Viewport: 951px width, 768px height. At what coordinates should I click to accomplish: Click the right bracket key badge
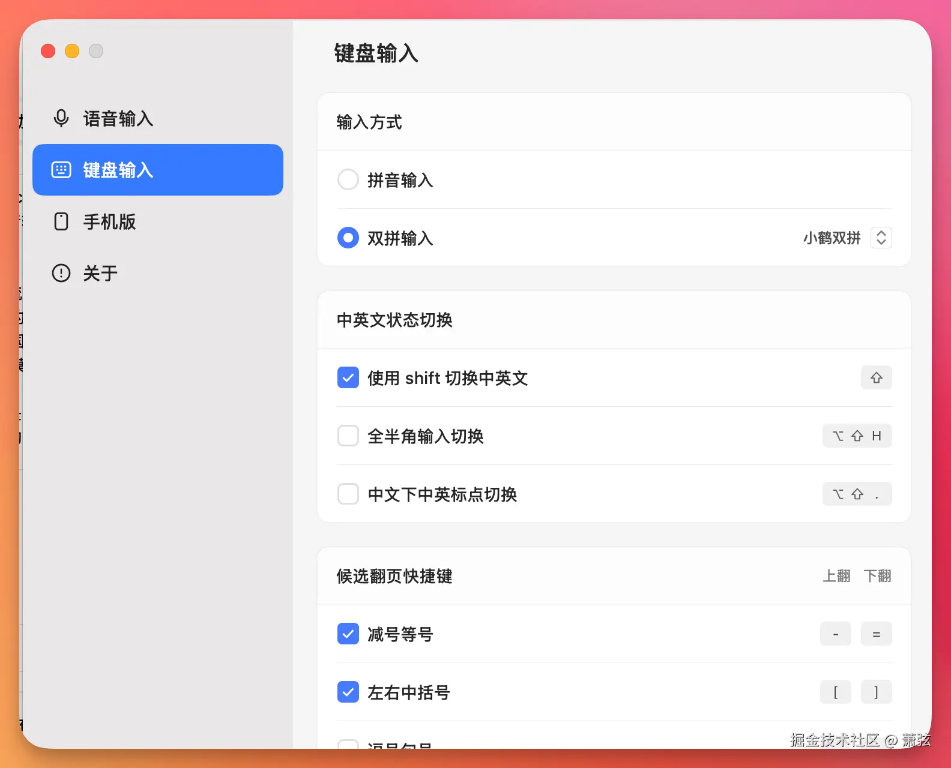[x=877, y=692]
